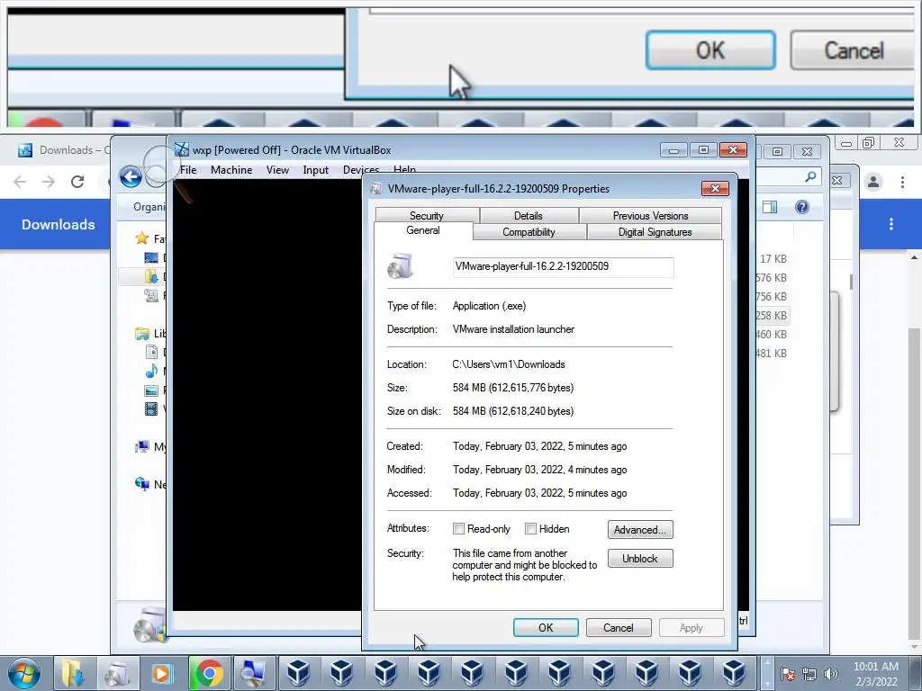Select the General tab

[423, 230]
